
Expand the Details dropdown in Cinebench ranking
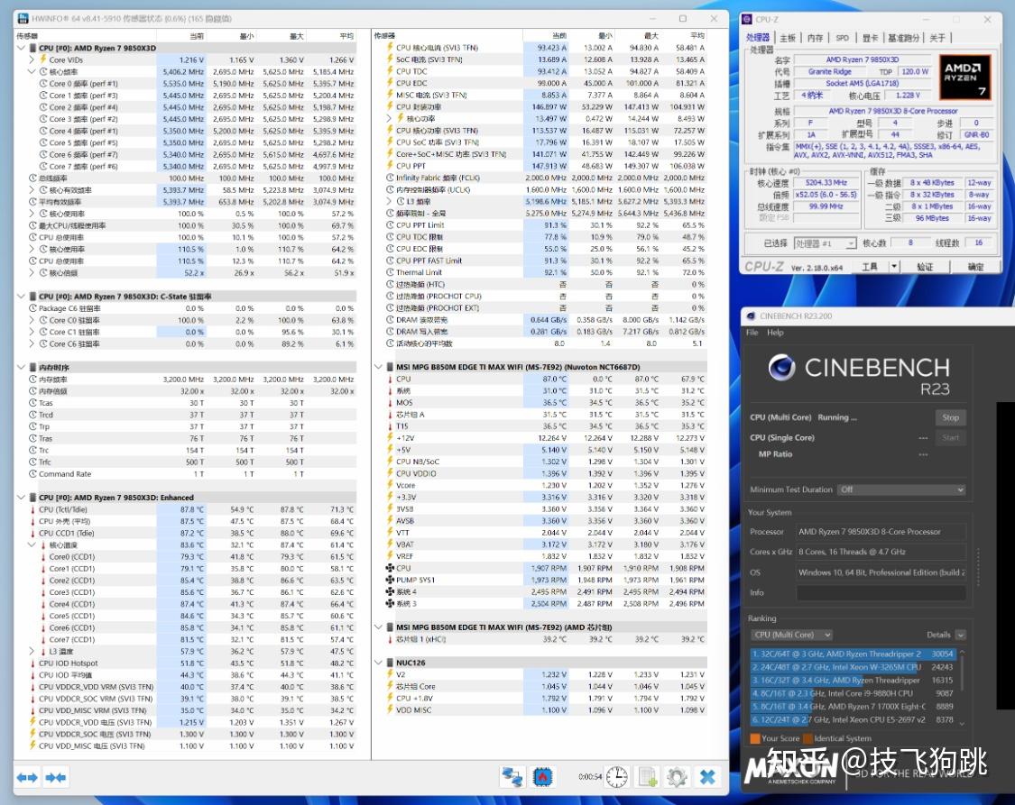(x=961, y=635)
